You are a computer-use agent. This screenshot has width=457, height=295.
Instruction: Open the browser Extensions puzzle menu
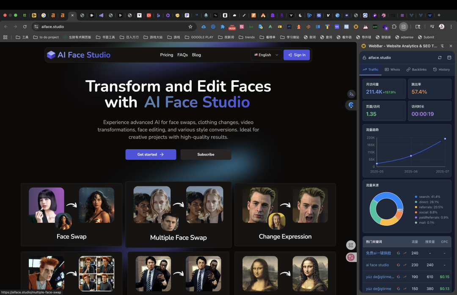394,27
